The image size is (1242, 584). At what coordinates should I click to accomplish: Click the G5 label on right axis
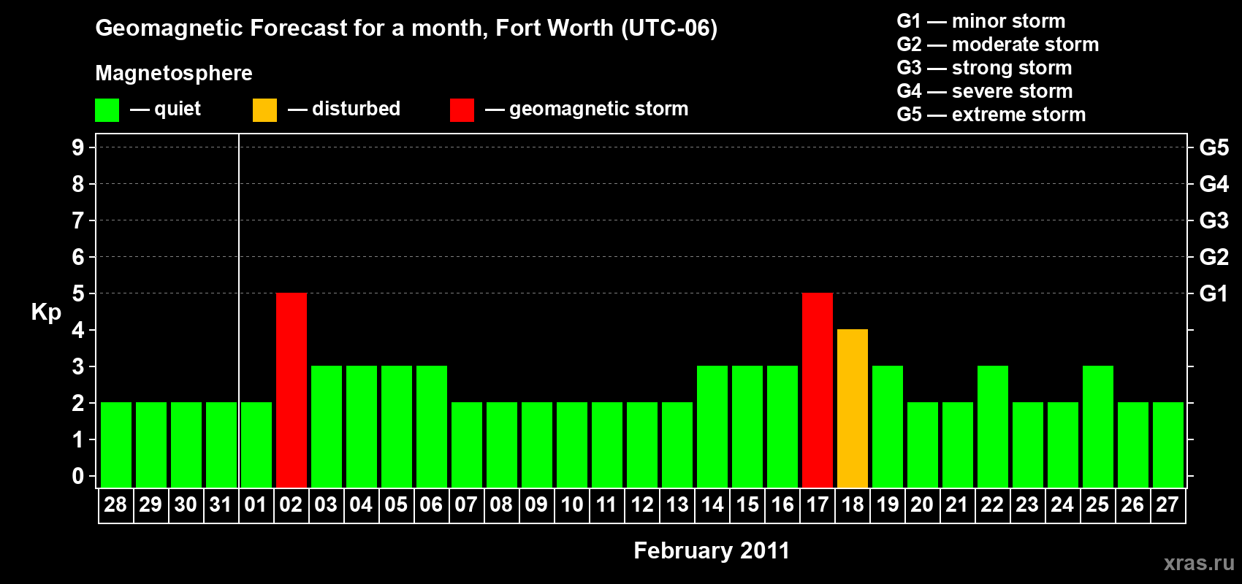coord(1214,147)
